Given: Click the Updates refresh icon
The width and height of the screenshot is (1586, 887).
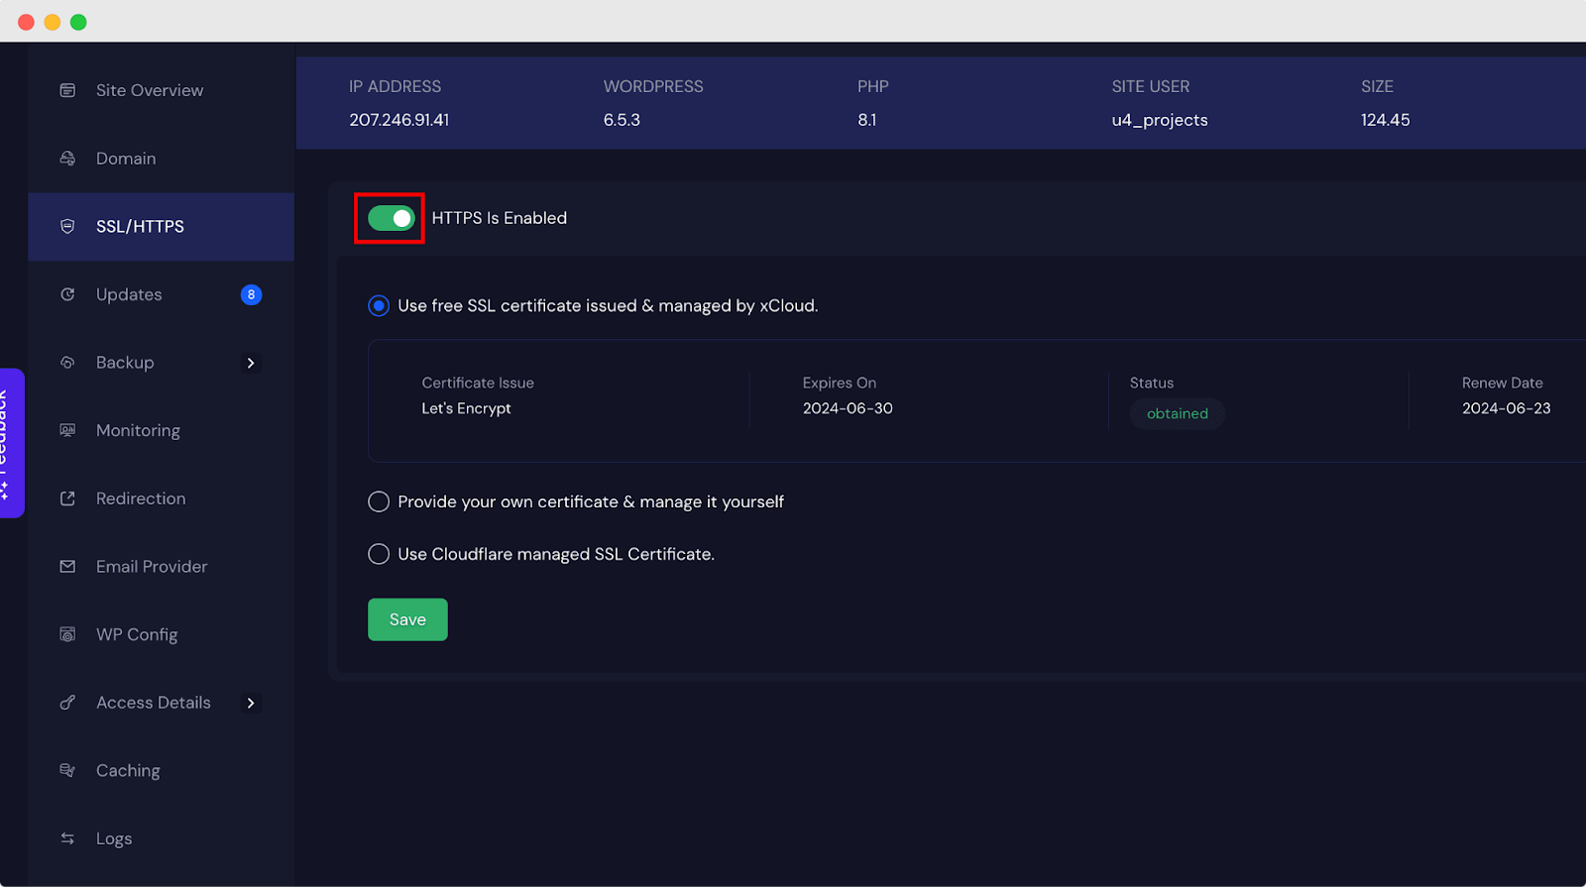Looking at the screenshot, I should (x=67, y=294).
